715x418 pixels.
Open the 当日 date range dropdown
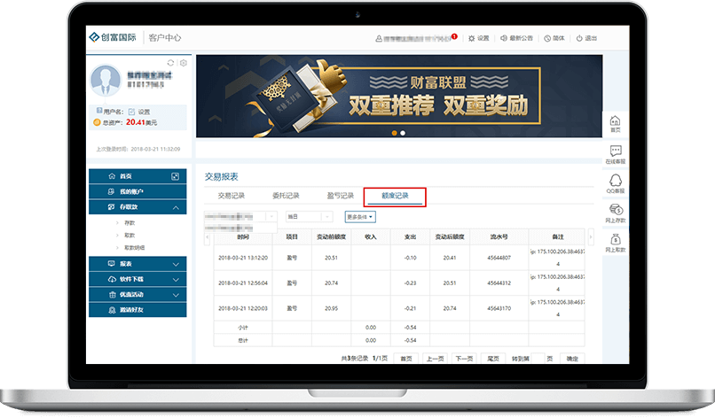309,217
